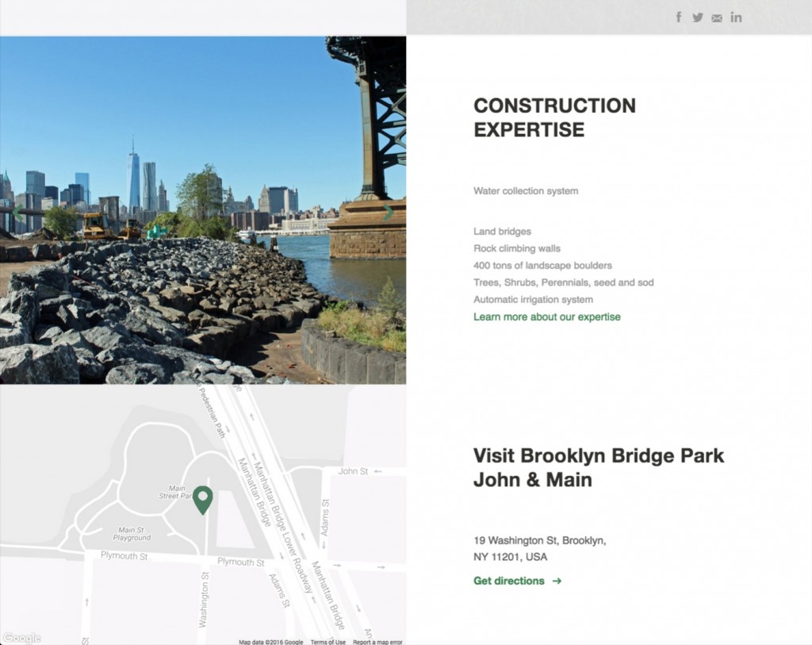Share on LinkedIn icon
This screenshot has width=812, height=645.
click(736, 17)
